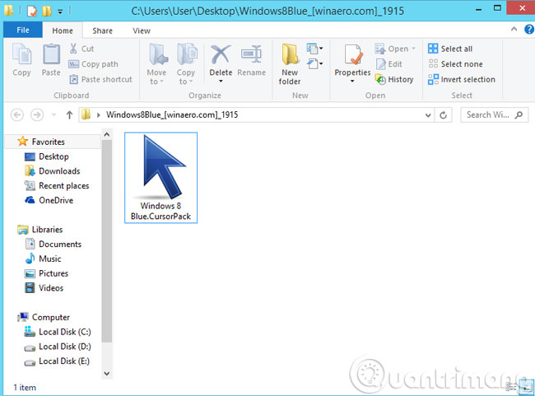Open the File menu tab
Image resolution: width=535 pixels, height=396 pixels.
tap(23, 30)
